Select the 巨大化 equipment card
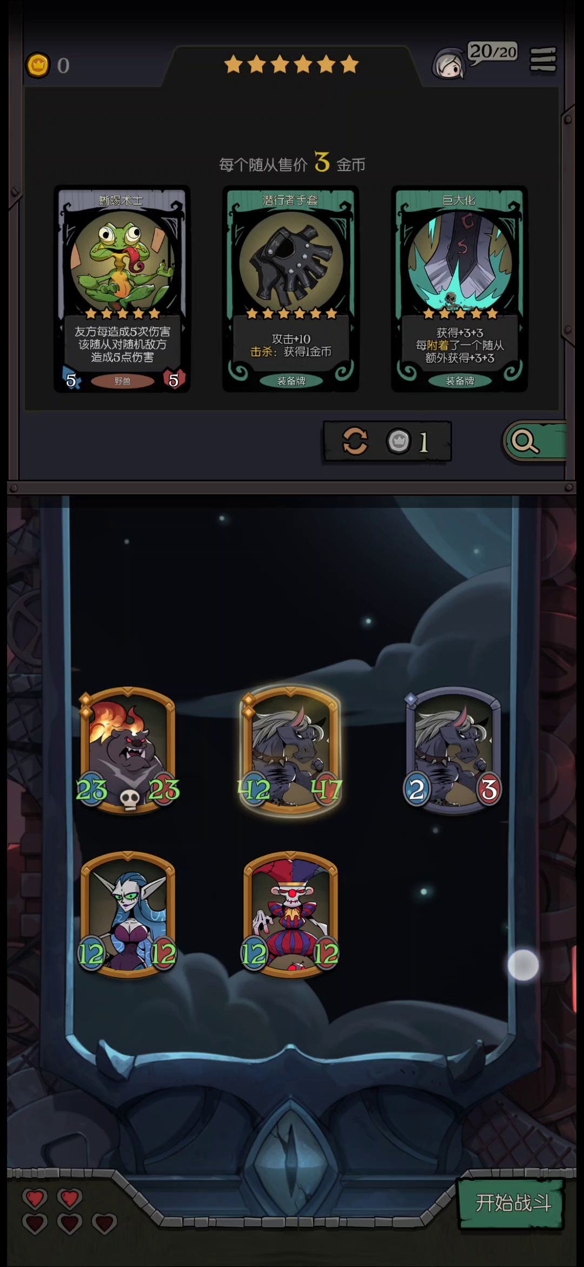584x1267 pixels. click(x=460, y=289)
